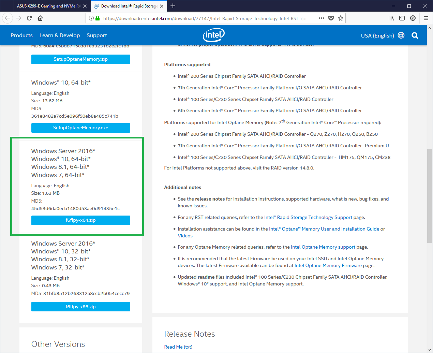Click the 'Windows® 10, 32-bit*' line
Viewport: 433px width, 353px height.
(61, 251)
